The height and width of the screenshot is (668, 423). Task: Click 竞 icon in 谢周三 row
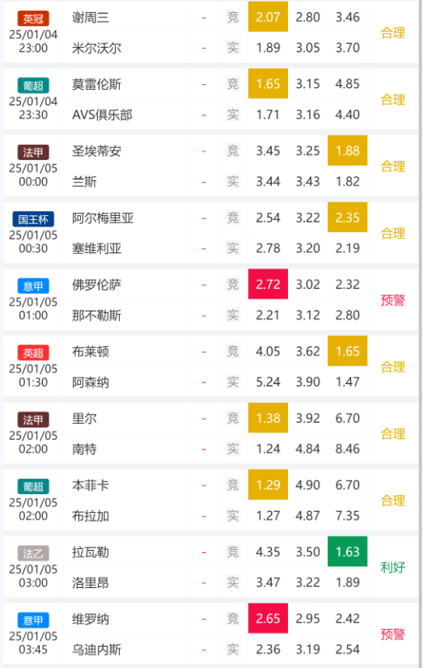pos(233,17)
